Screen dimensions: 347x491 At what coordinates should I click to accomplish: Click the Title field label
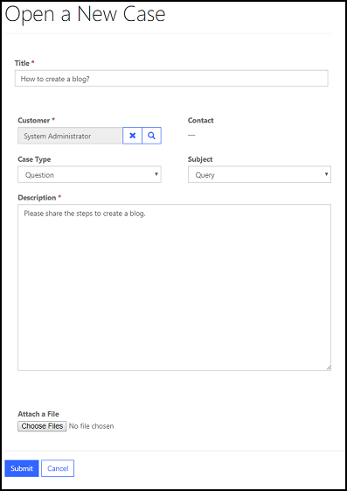click(x=22, y=63)
